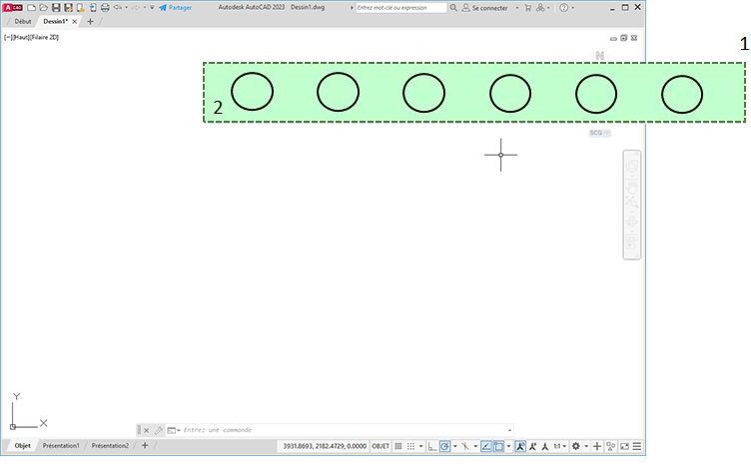751x466 pixels.
Task: Click the Orbit tool on the navigation bar
Action: [632, 222]
